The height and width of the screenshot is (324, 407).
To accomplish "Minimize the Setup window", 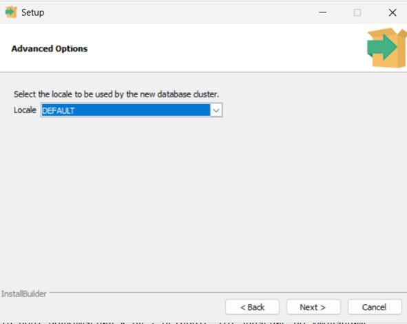I will click(x=323, y=12).
